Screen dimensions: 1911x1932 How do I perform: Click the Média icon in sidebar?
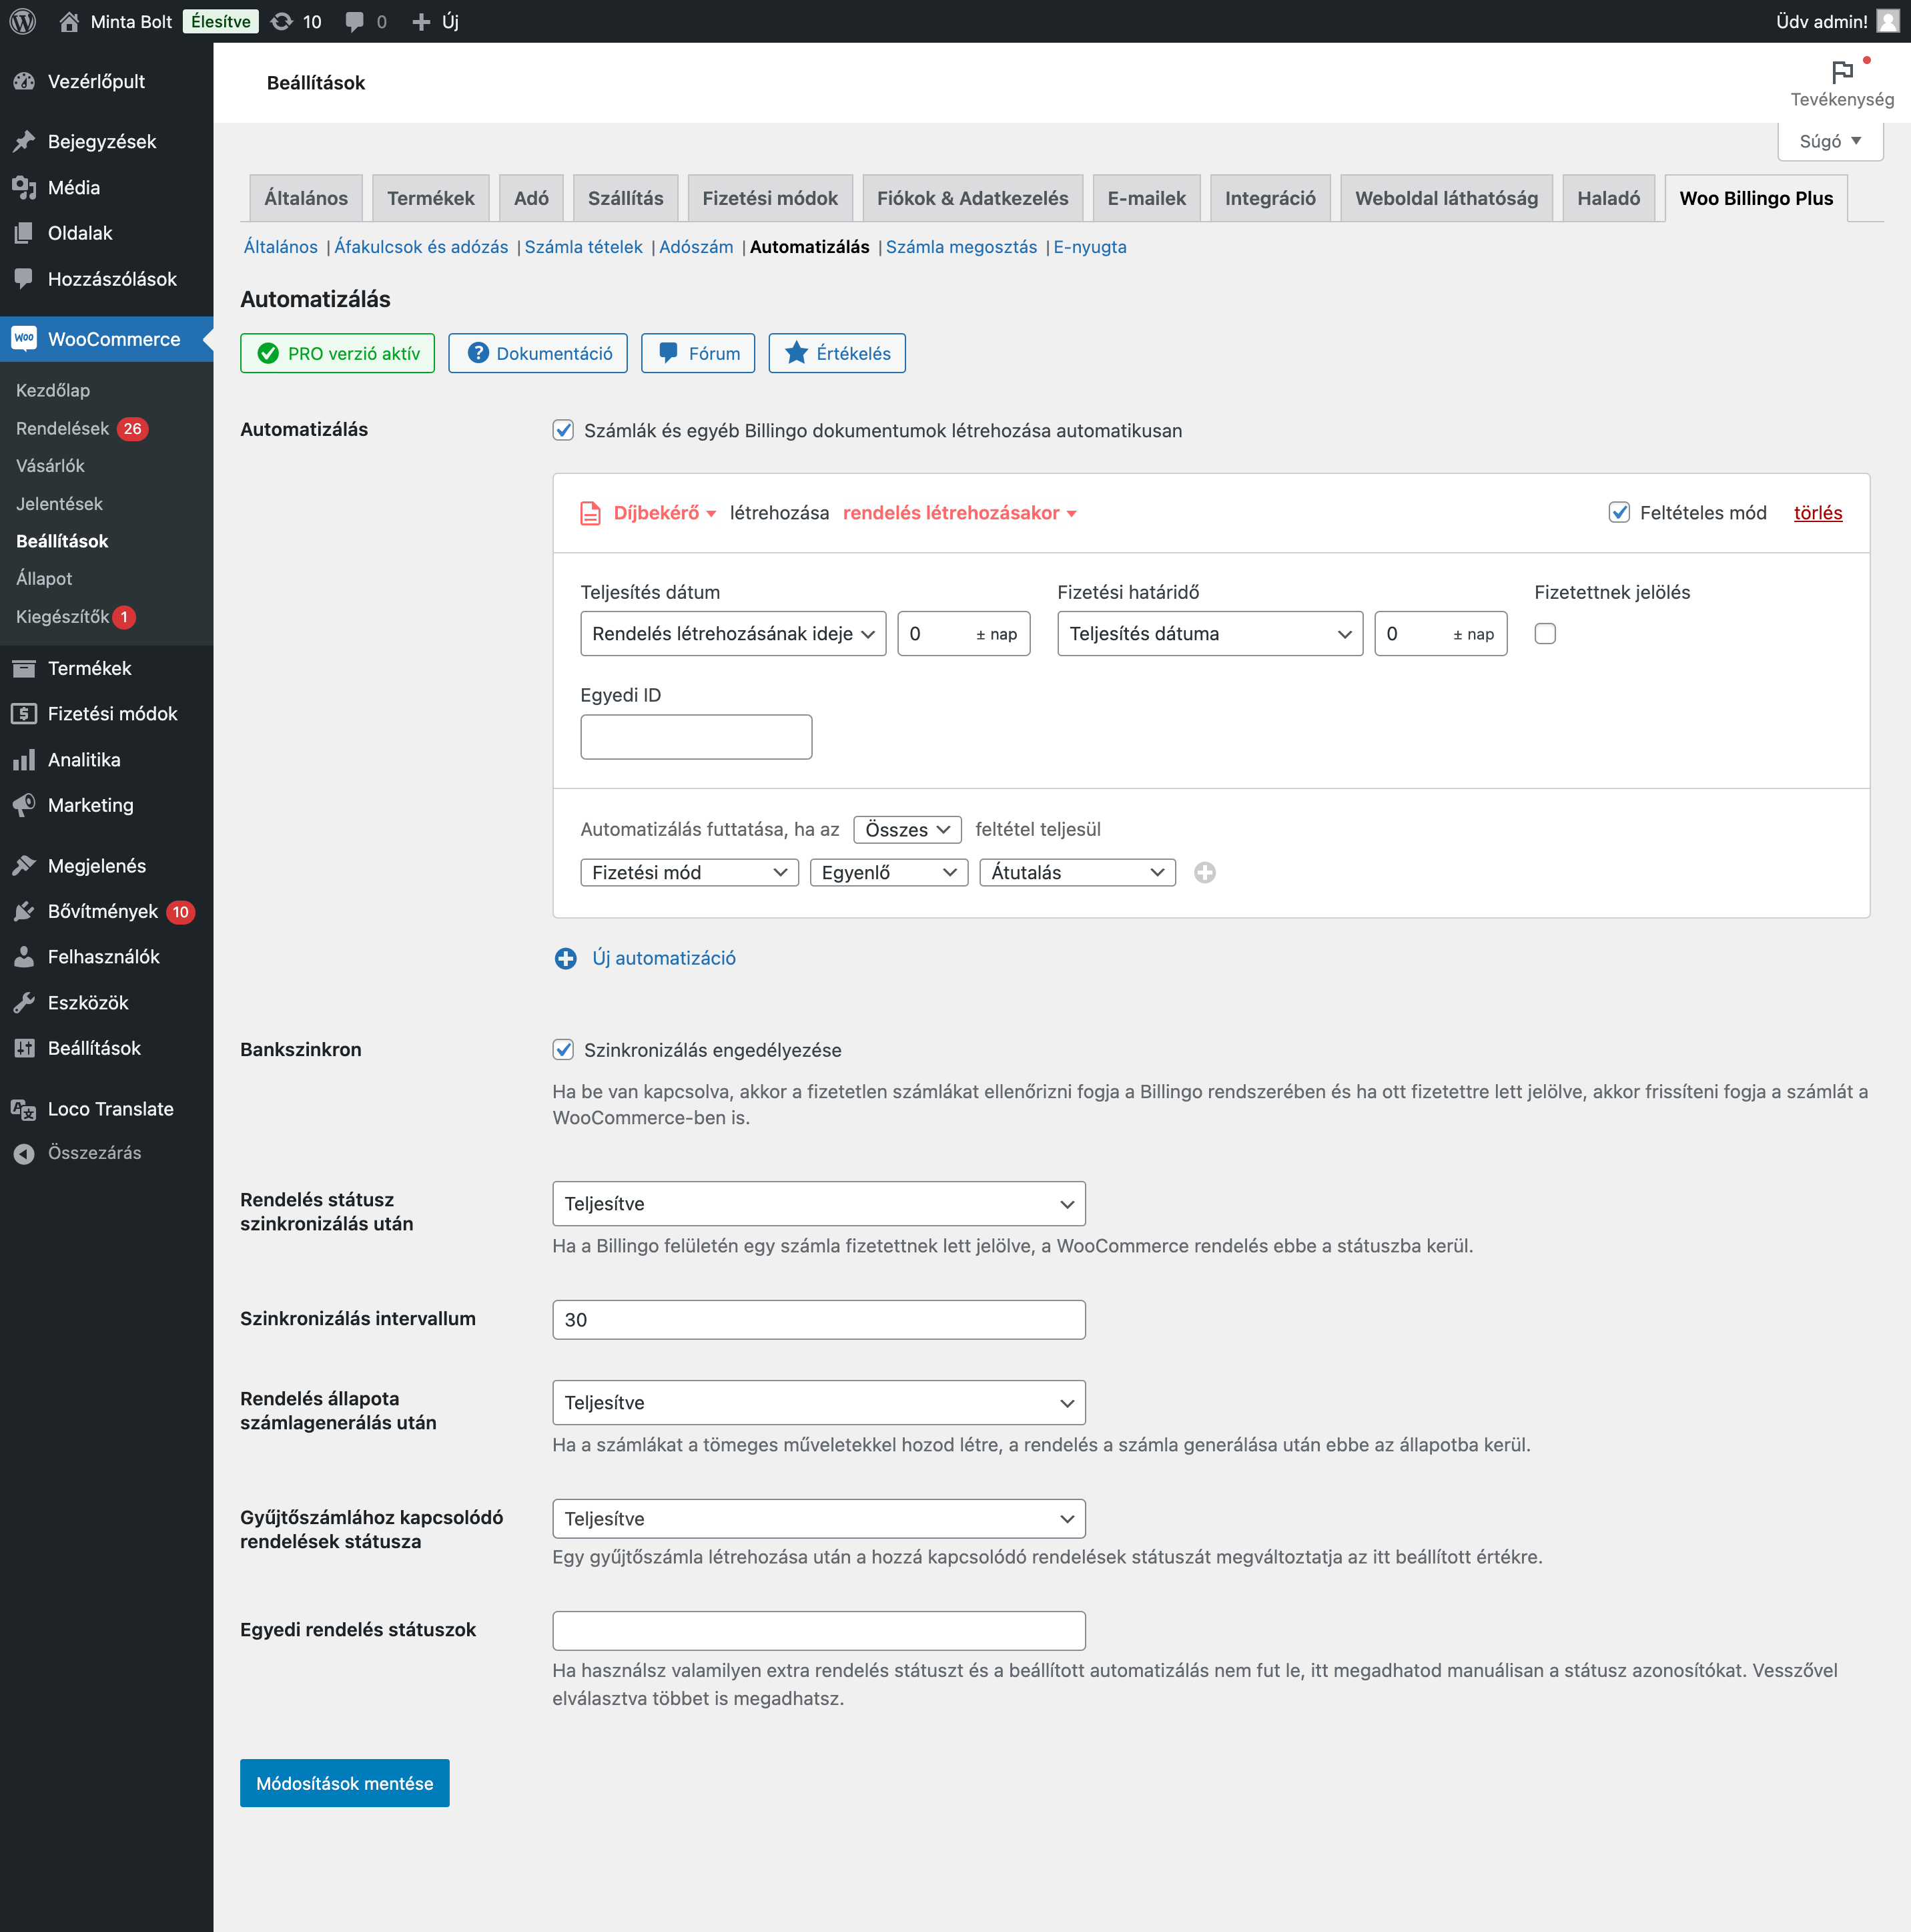[x=24, y=187]
